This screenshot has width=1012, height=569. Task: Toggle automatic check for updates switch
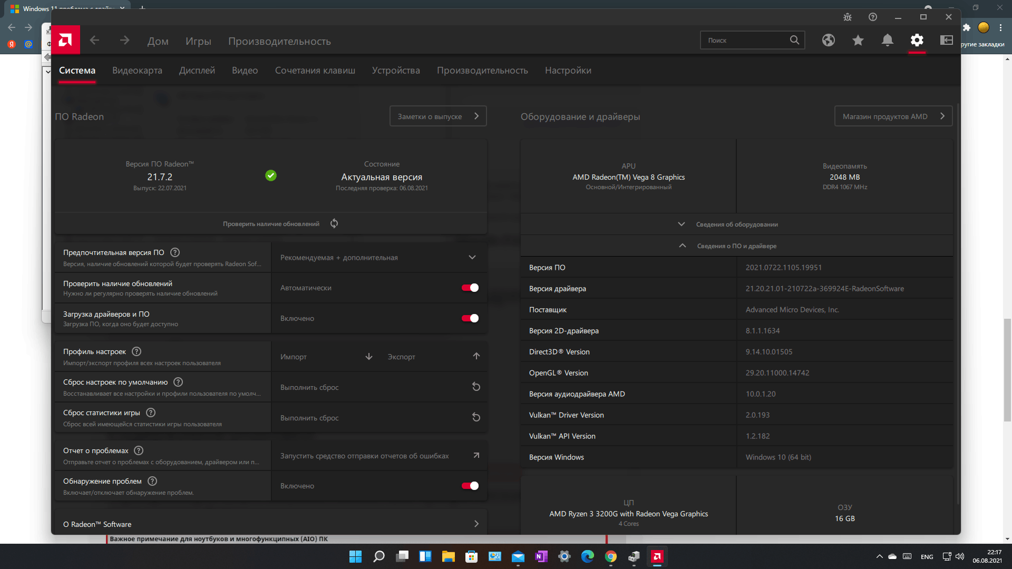pyautogui.click(x=470, y=288)
